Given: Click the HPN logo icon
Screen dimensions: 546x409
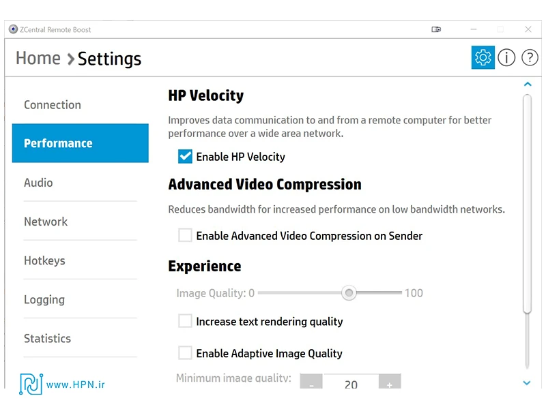Looking at the screenshot, I should (x=30, y=384).
